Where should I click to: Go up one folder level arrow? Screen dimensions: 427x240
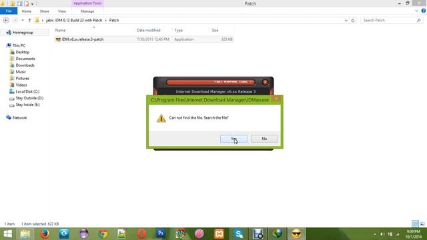pos(29,21)
